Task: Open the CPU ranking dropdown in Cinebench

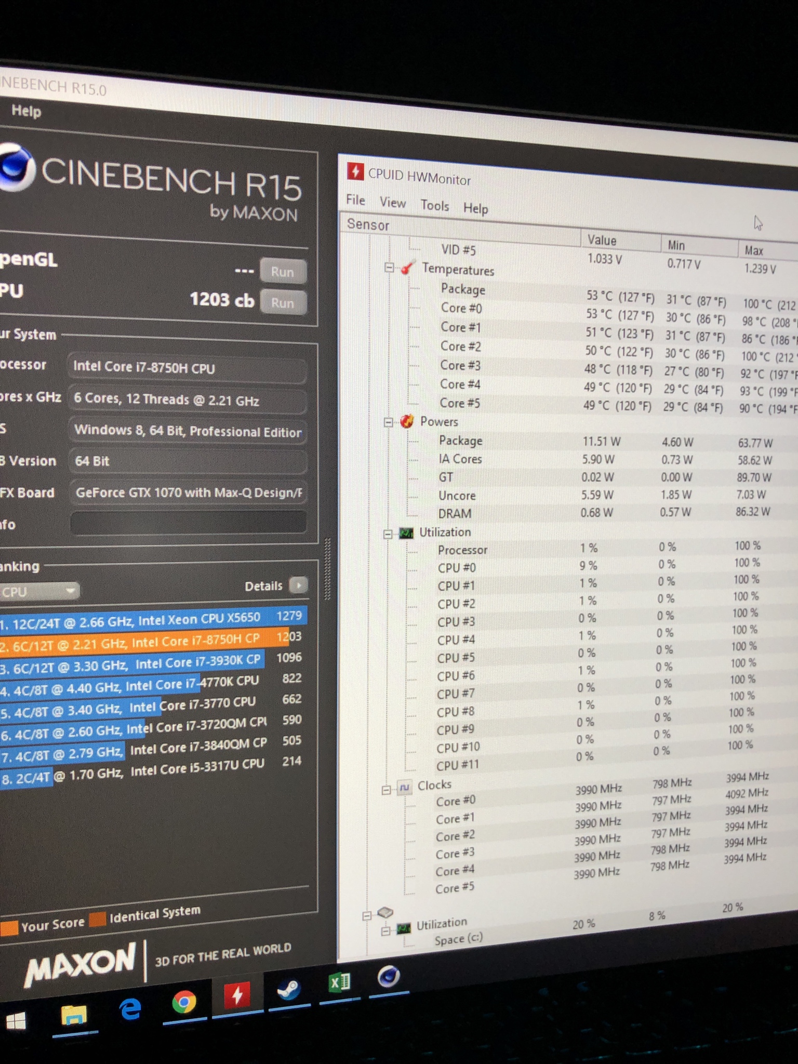Action: [39, 591]
